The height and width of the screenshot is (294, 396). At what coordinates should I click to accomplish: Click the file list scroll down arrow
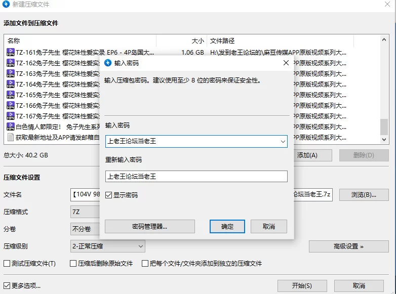point(384,139)
